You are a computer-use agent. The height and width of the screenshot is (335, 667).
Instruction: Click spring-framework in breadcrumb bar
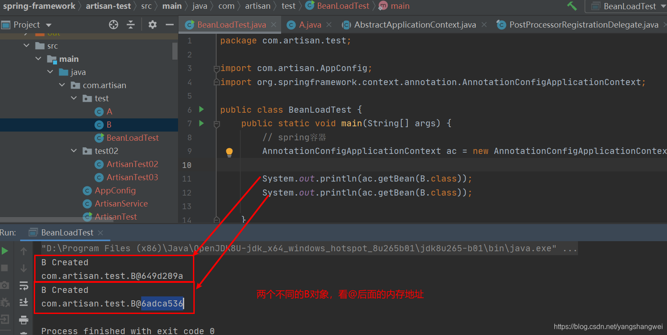(x=39, y=6)
